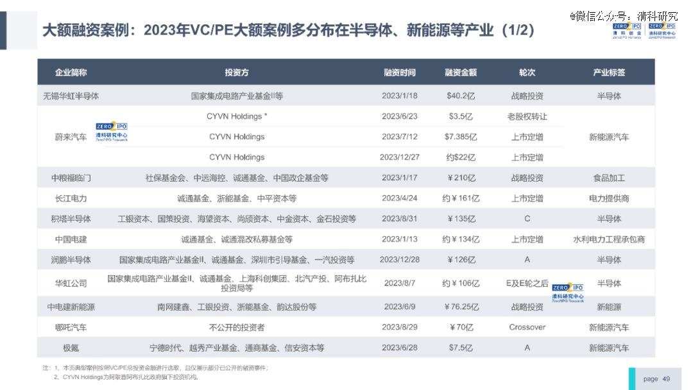Click the 融资金额 column header
The image size is (693, 390).
(x=461, y=72)
